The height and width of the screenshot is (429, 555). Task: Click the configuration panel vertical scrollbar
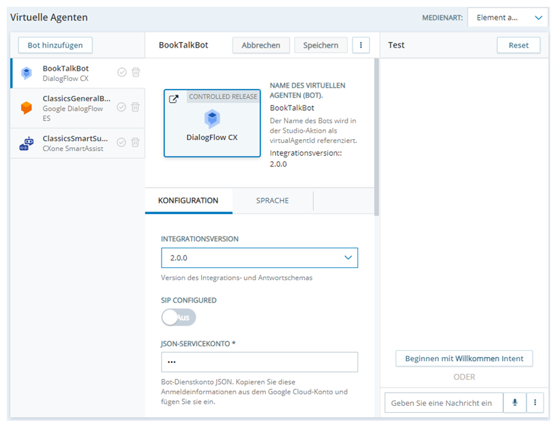coord(376,137)
